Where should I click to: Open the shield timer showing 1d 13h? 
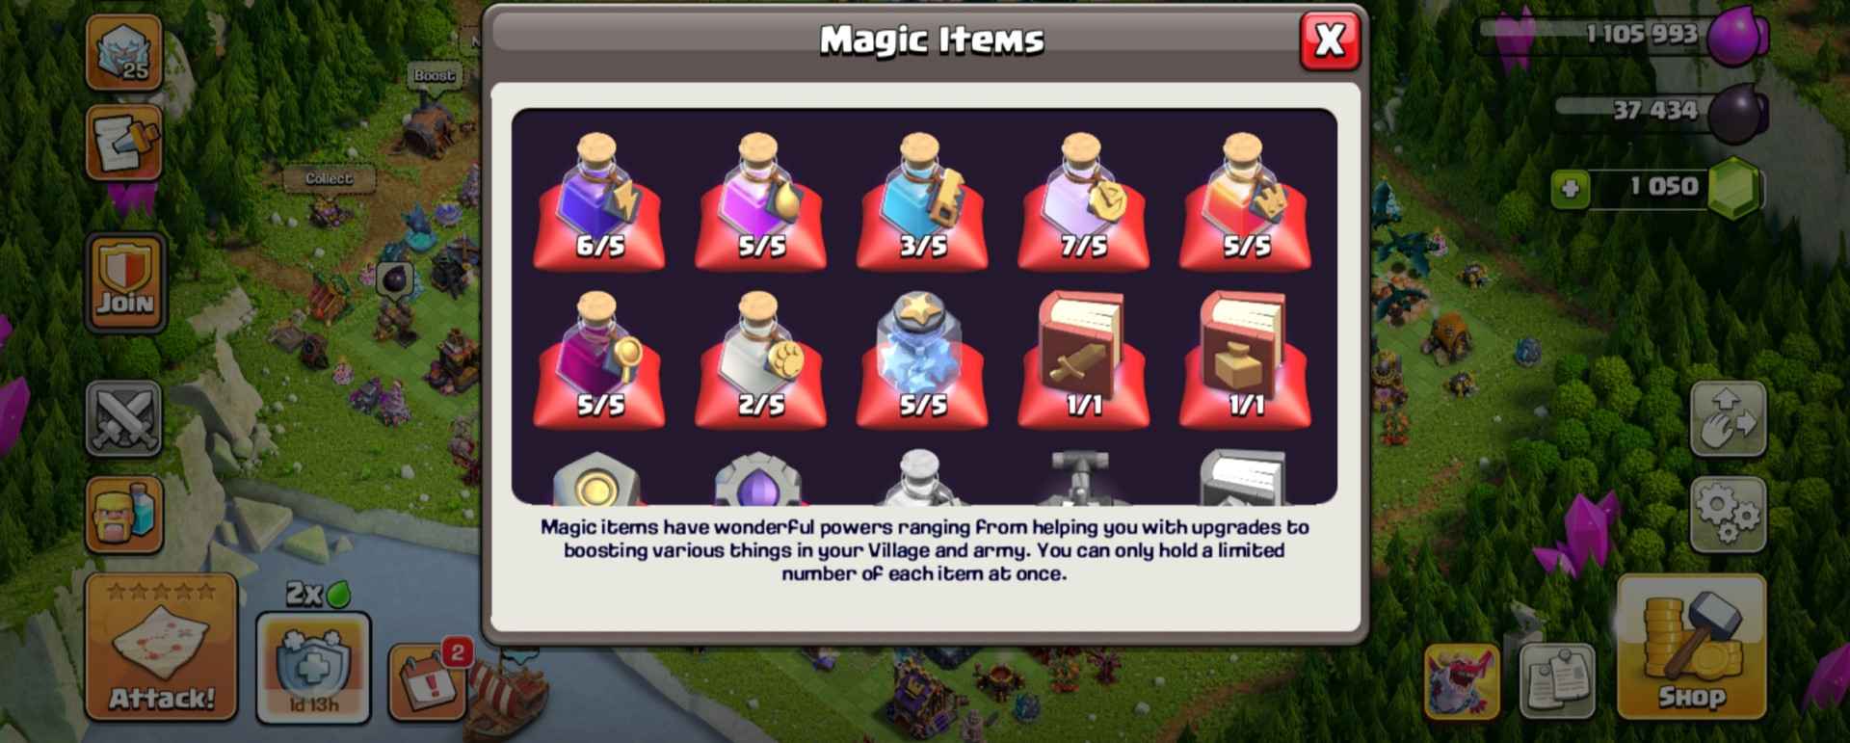313,667
